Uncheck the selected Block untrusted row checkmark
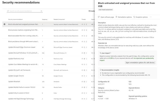 coord(5,24)
